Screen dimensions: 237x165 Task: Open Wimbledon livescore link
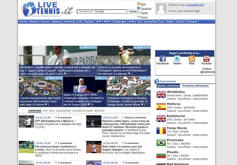coord(171,99)
